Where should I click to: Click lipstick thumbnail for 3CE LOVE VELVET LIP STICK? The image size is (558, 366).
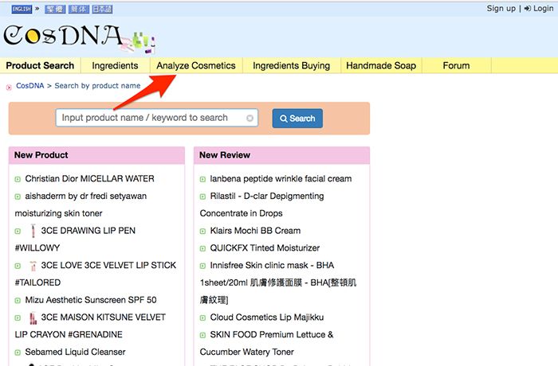[33, 266]
